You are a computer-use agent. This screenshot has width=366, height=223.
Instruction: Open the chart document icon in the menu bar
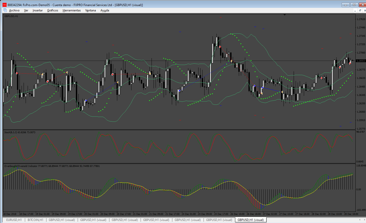pyautogui.click(x=5, y=10)
